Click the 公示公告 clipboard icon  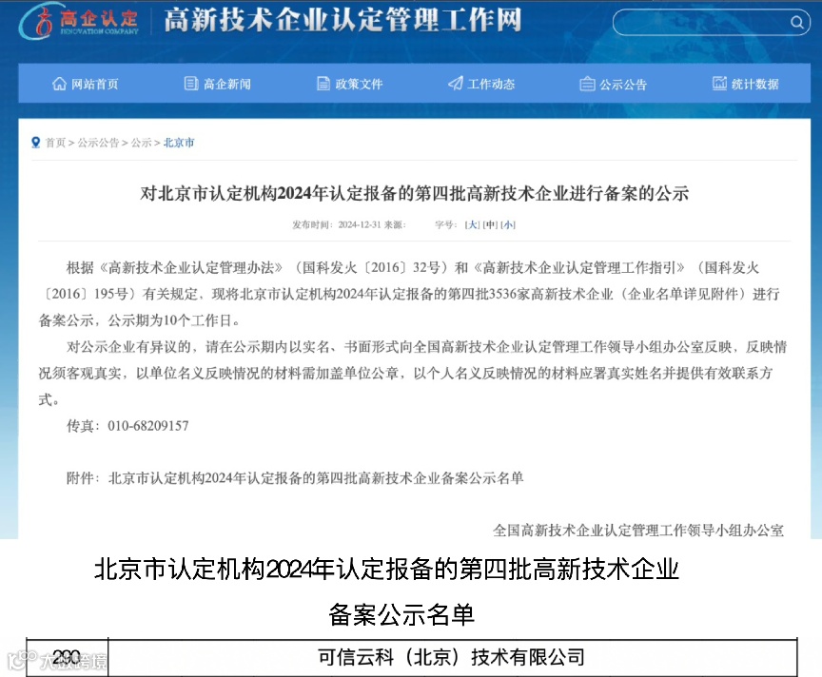pyautogui.click(x=587, y=84)
